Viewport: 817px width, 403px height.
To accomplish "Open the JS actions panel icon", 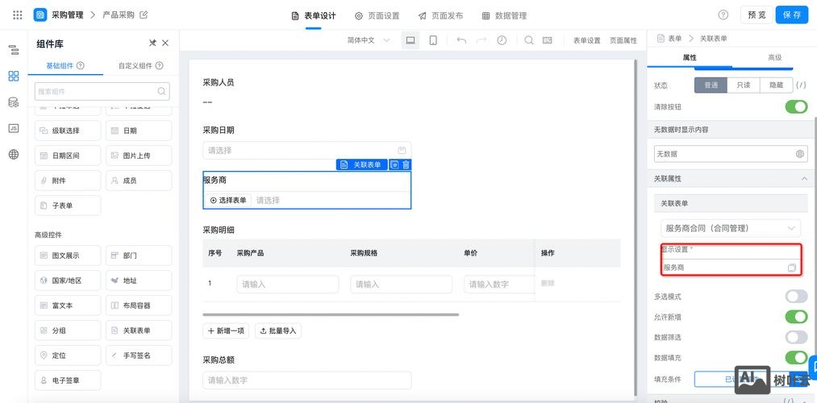I will [14, 128].
